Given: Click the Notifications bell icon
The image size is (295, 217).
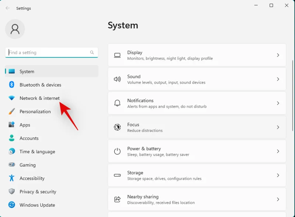Looking at the screenshot, I should click(x=117, y=103).
